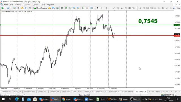Image resolution: width=181 pixels, height=102 pixels.
Task: Select the Bar chart type icon
Action: coord(62,8)
